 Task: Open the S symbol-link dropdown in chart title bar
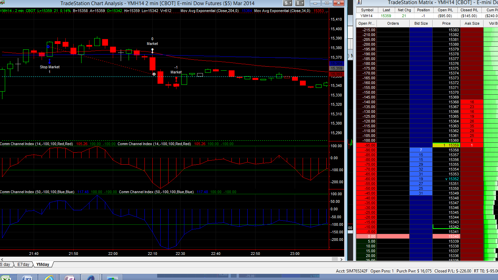click(288, 3)
